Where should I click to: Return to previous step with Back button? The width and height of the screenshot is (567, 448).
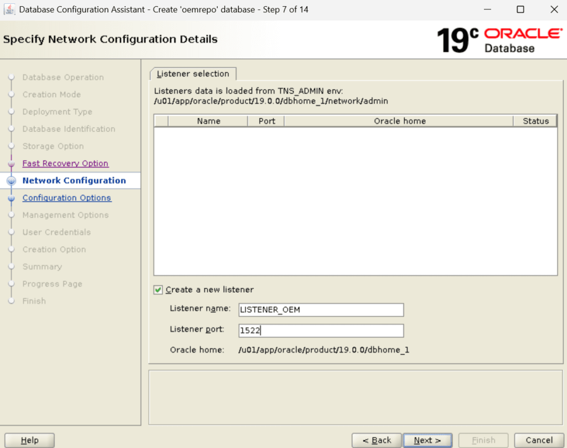point(377,440)
